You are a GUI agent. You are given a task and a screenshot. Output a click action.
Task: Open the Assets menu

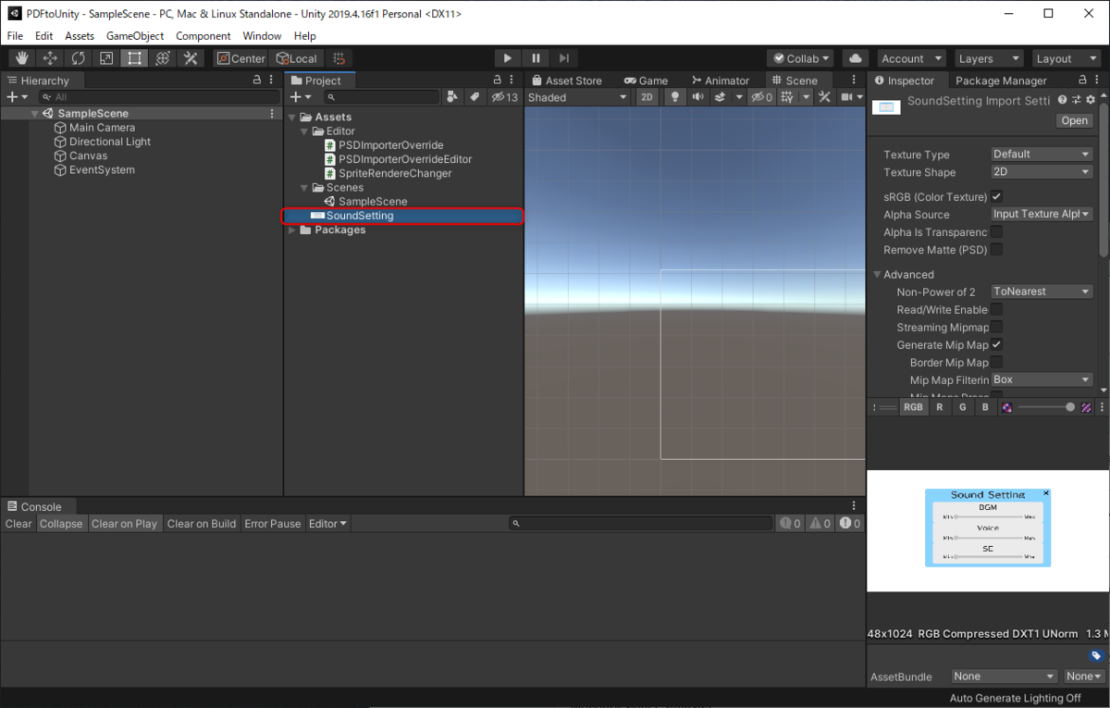click(x=80, y=36)
